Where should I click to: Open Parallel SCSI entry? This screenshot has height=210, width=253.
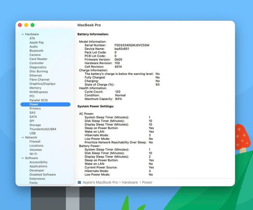coord(38,100)
